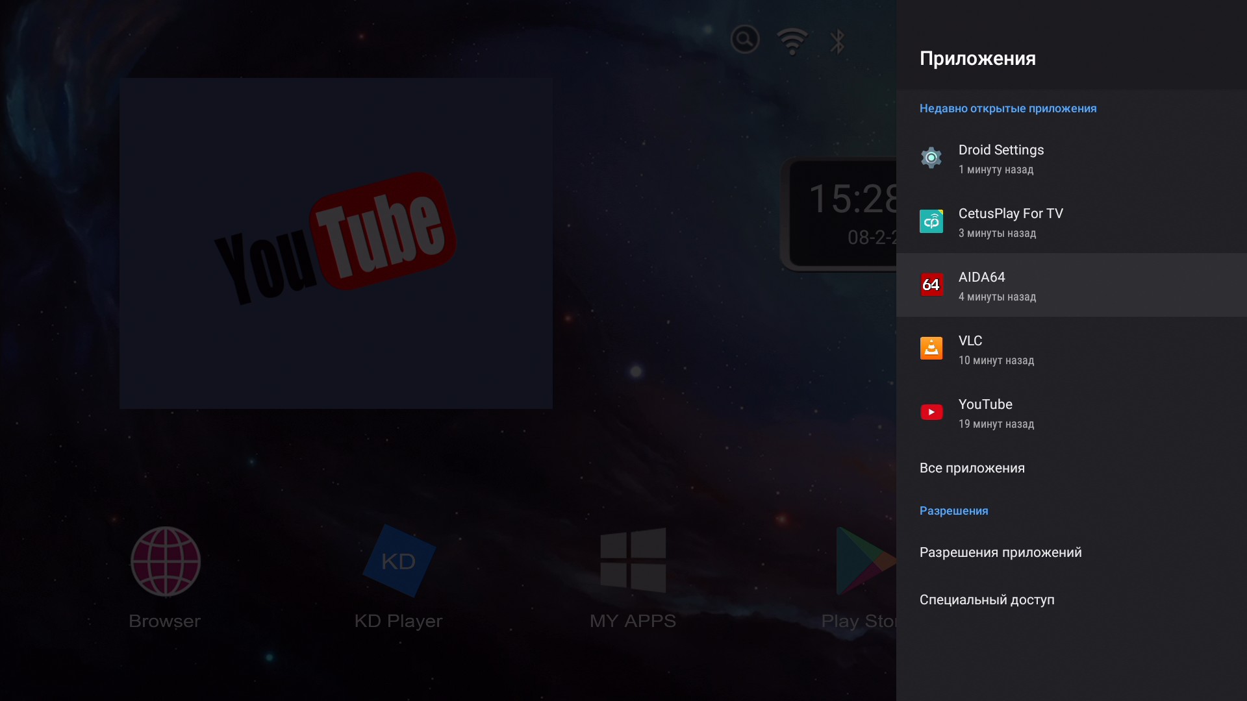This screenshot has height=701, width=1247.
Task: Open Все приложения list
Action: click(x=972, y=468)
